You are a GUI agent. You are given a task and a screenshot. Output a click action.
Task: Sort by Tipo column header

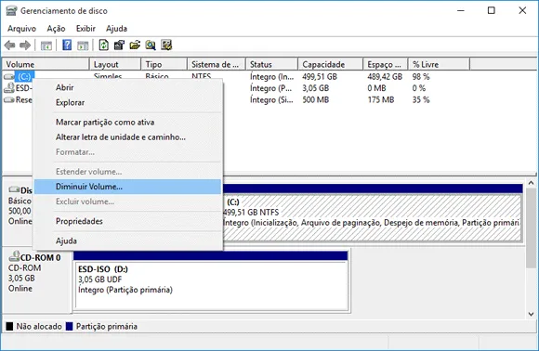[164, 64]
